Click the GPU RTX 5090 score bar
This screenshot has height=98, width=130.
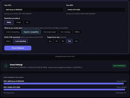pos(65,90)
